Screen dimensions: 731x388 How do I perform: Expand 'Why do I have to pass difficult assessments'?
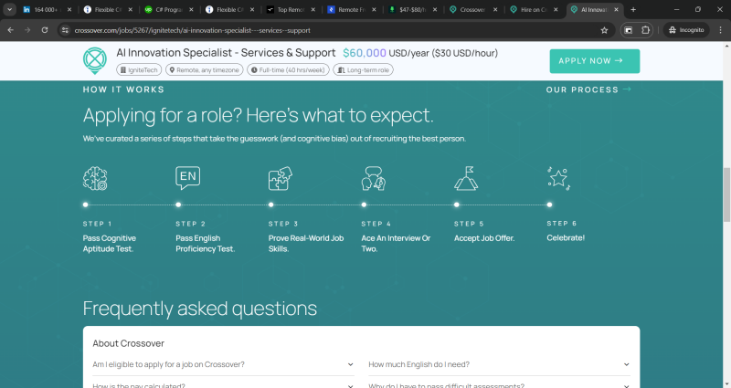tap(499, 384)
